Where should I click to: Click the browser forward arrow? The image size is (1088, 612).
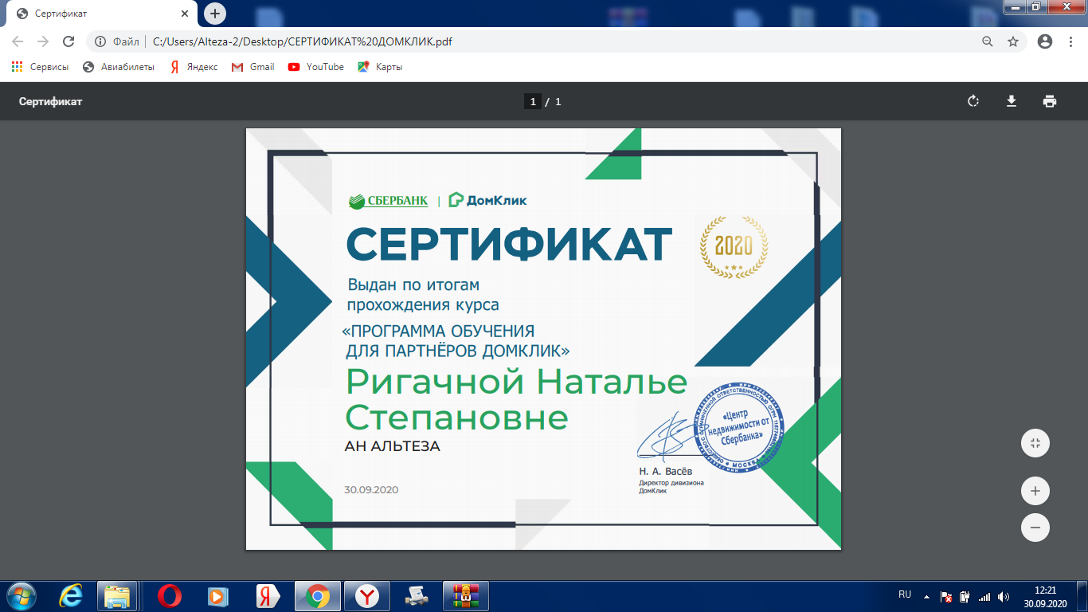pyautogui.click(x=43, y=41)
